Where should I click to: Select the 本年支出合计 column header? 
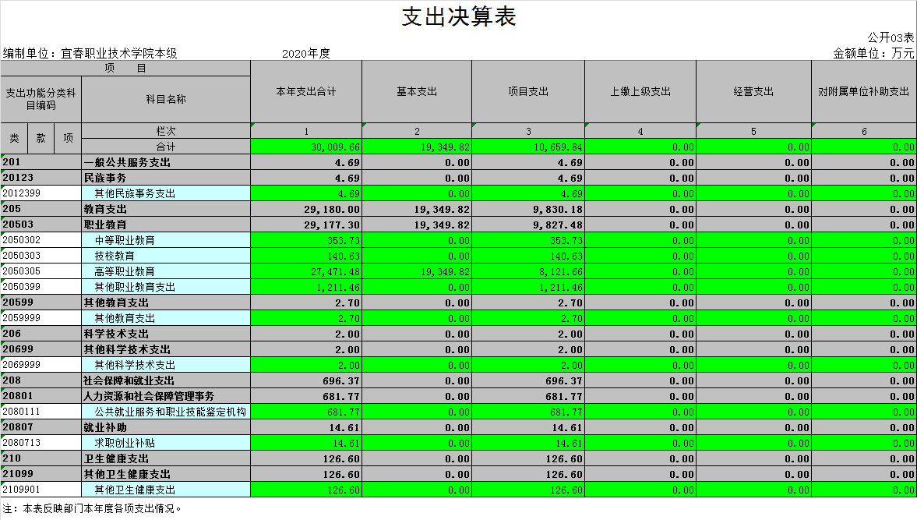coord(306,91)
